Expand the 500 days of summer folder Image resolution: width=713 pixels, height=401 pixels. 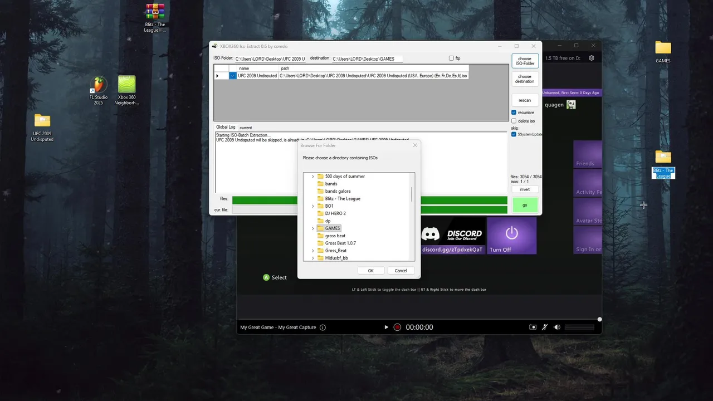pyautogui.click(x=312, y=176)
